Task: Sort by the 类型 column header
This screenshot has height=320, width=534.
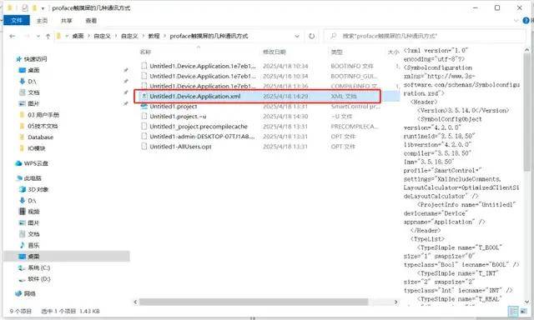Action: pyautogui.click(x=336, y=52)
